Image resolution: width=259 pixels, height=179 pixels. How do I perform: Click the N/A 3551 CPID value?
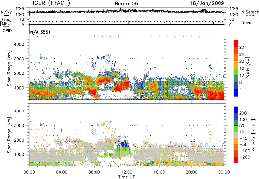[40, 32]
